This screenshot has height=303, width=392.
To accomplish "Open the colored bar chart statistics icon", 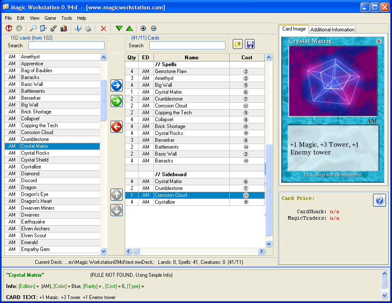I will point(64,28).
